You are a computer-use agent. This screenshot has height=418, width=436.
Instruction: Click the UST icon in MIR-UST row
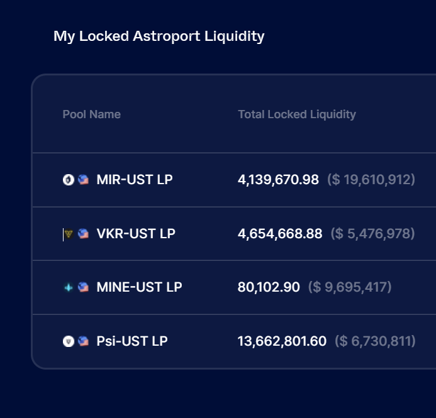click(x=83, y=180)
